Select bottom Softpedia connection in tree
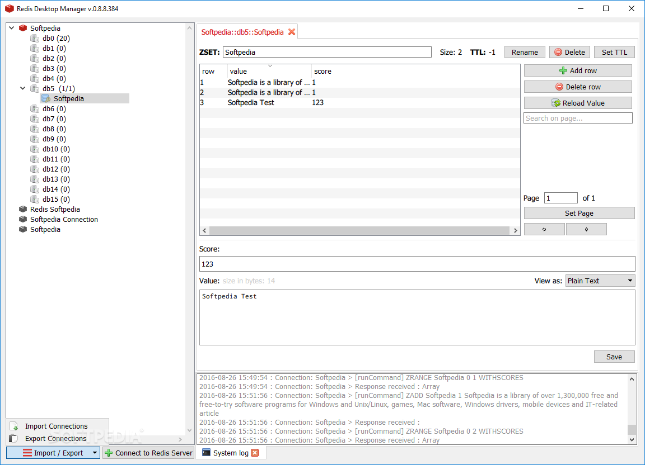The height and width of the screenshot is (465, 645). (x=45, y=229)
